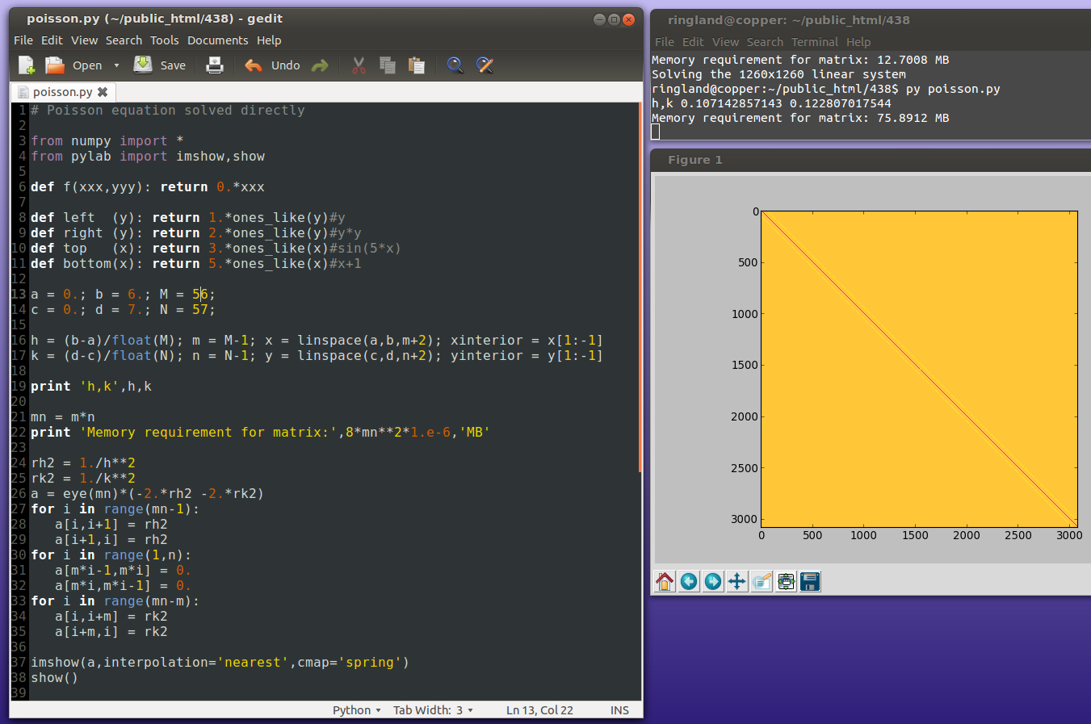Close the poisson.py tab
The width and height of the screenshot is (1091, 724).
pyautogui.click(x=103, y=92)
